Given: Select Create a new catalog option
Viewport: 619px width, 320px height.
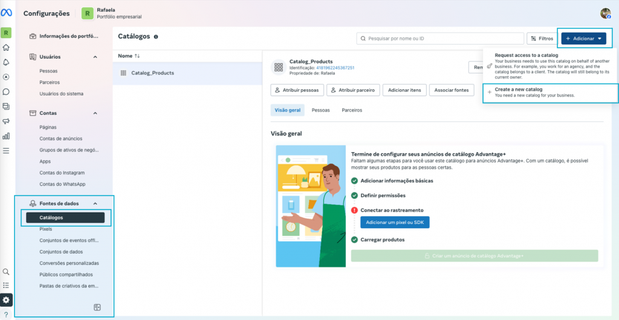Looking at the screenshot, I should (550, 92).
